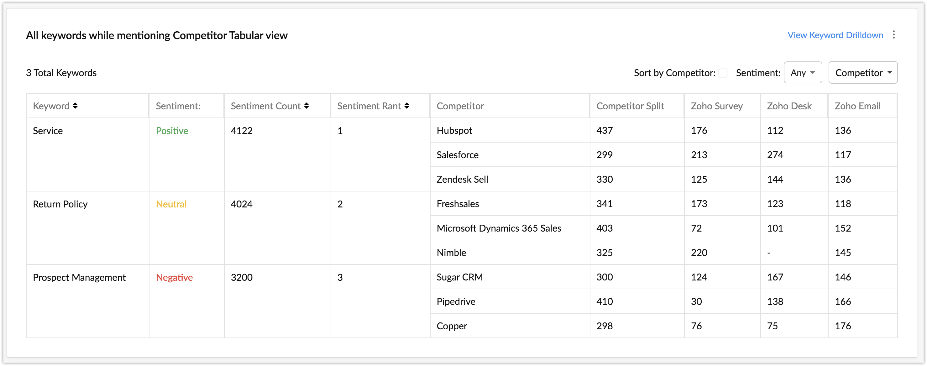Viewport: 927px width, 366px height.
Task: Open the Sentiment Any dropdown
Action: 803,73
